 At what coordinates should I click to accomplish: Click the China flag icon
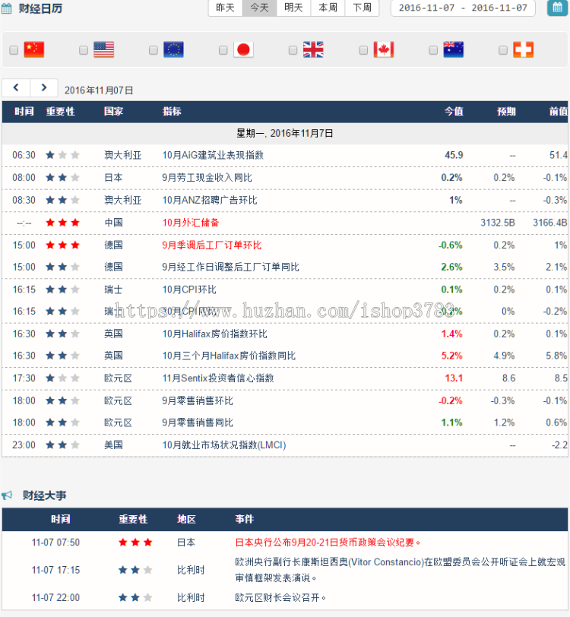[34, 50]
